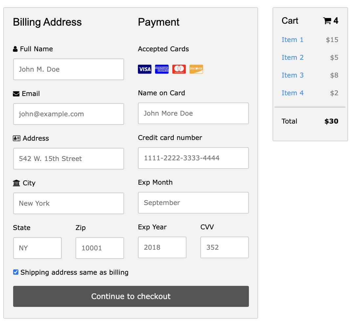Click the Zip code field
Viewport: 352px width, 322px height.
tap(99, 248)
